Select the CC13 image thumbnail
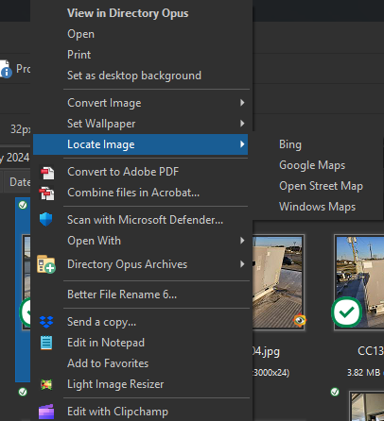The width and height of the screenshot is (384, 421). point(359,282)
